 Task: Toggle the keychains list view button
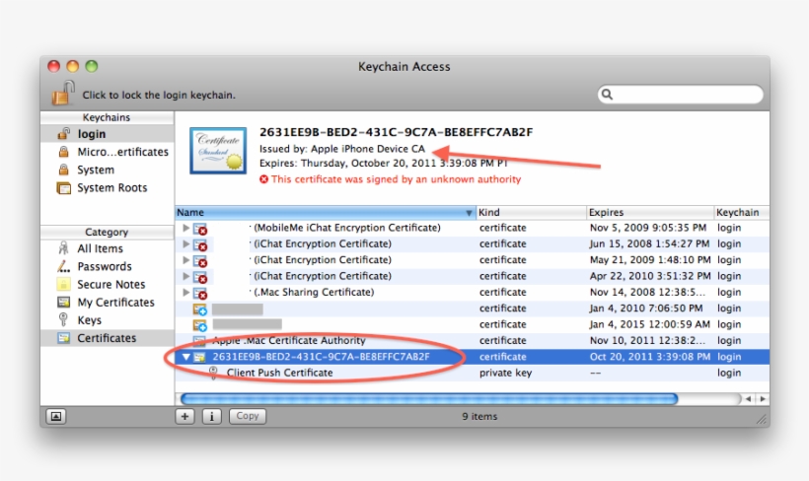pyautogui.click(x=56, y=416)
